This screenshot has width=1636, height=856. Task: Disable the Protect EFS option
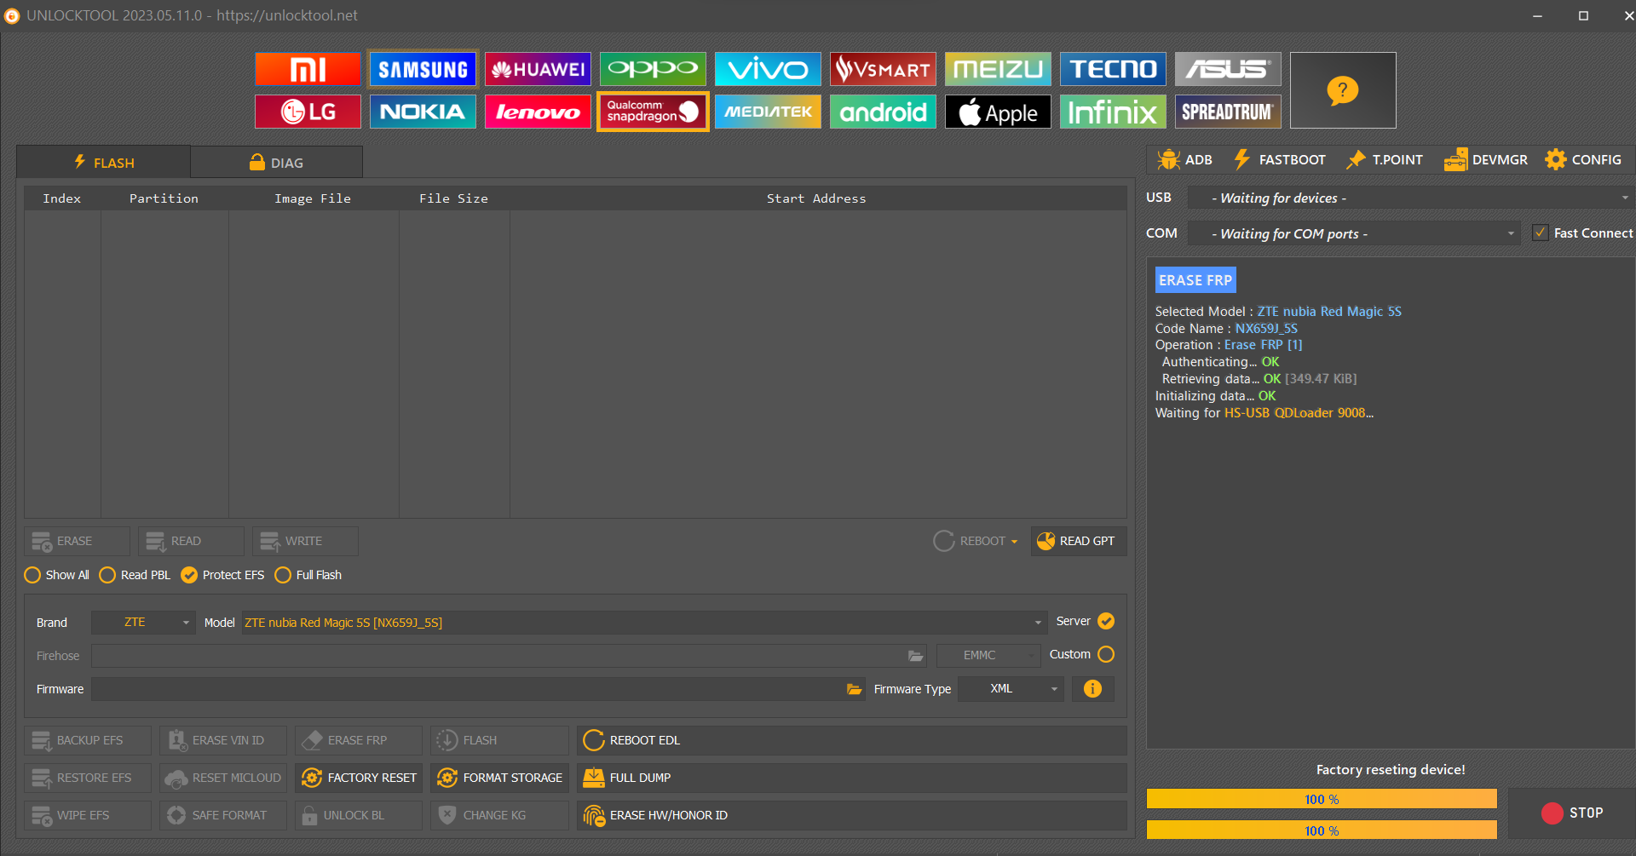pos(222,575)
